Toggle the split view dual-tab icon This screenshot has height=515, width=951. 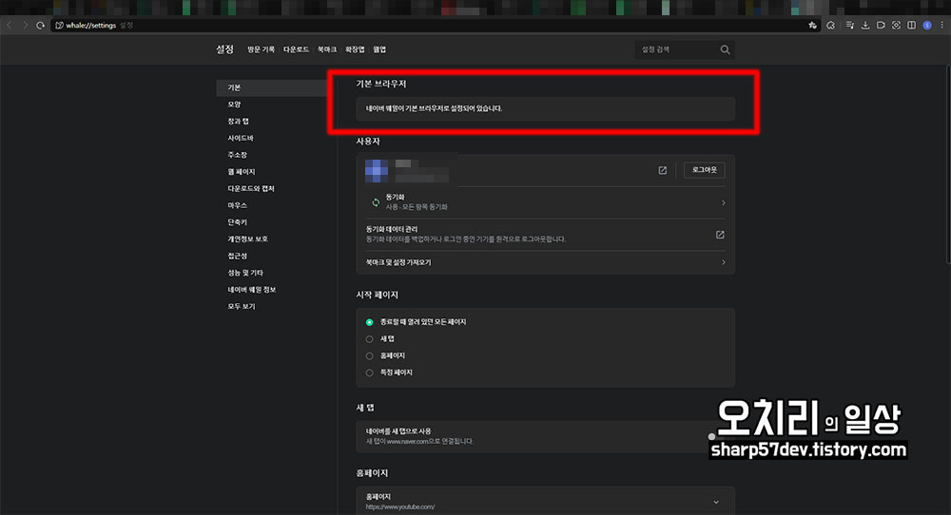coord(912,25)
